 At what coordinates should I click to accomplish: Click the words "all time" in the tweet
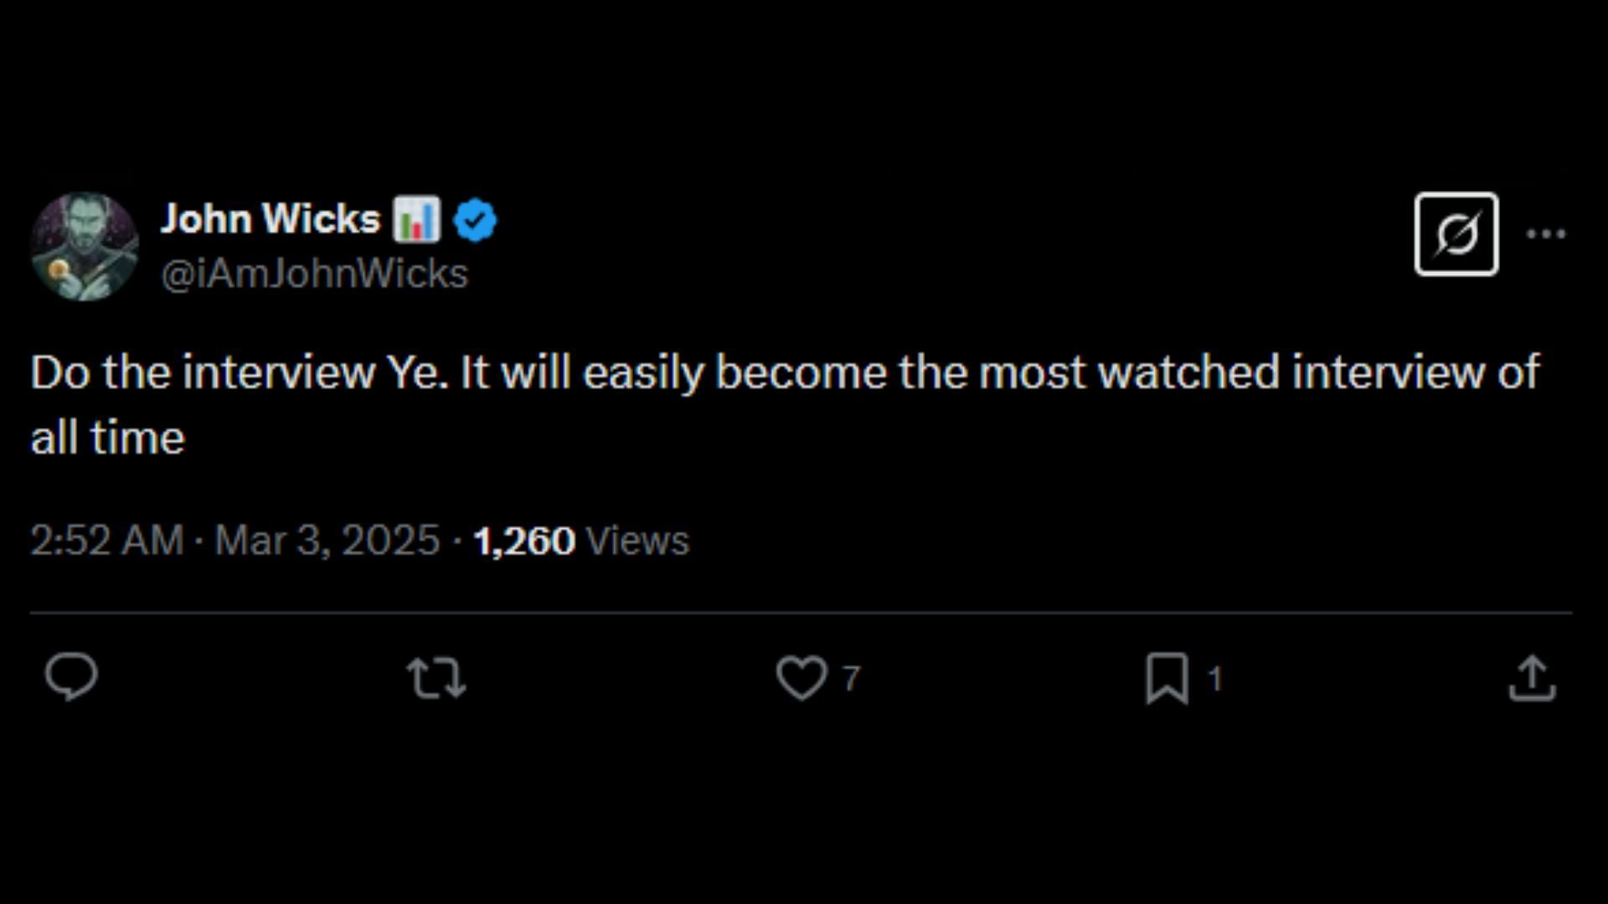tap(107, 439)
